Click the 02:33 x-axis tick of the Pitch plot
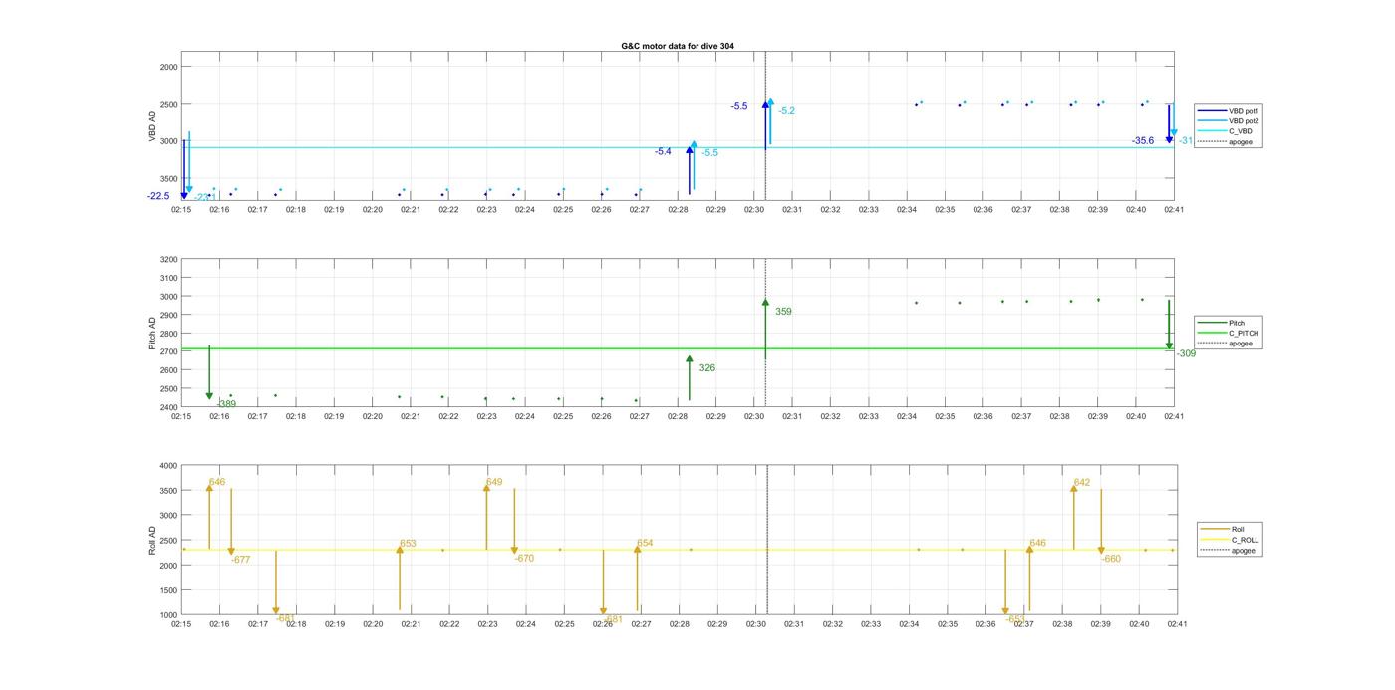This screenshot has height=690, width=1395. click(x=869, y=416)
